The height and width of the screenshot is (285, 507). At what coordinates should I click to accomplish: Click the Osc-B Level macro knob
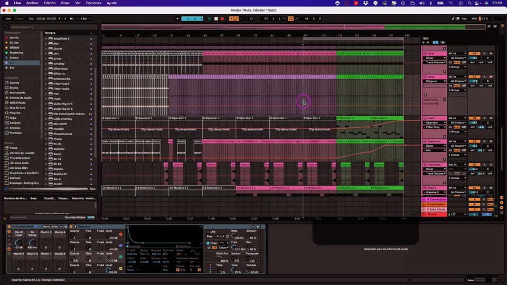(18, 243)
